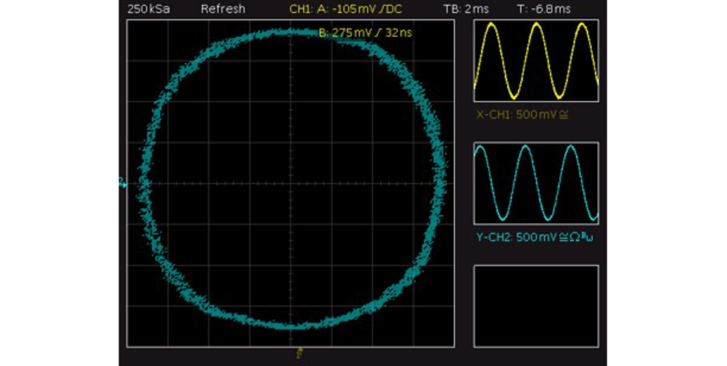
Task: Click the empty third preview window
Action: coord(536,306)
